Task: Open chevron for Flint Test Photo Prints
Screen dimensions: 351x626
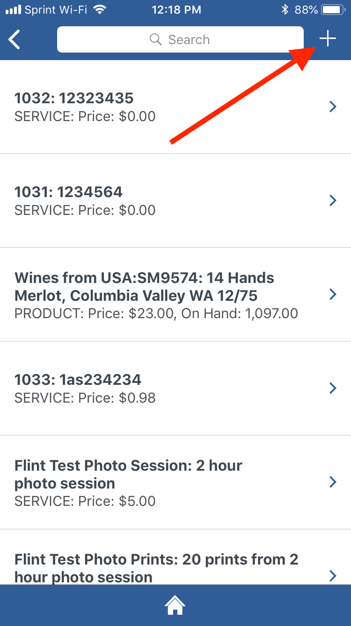Action: pyautogui.click(x=333, y=575)
